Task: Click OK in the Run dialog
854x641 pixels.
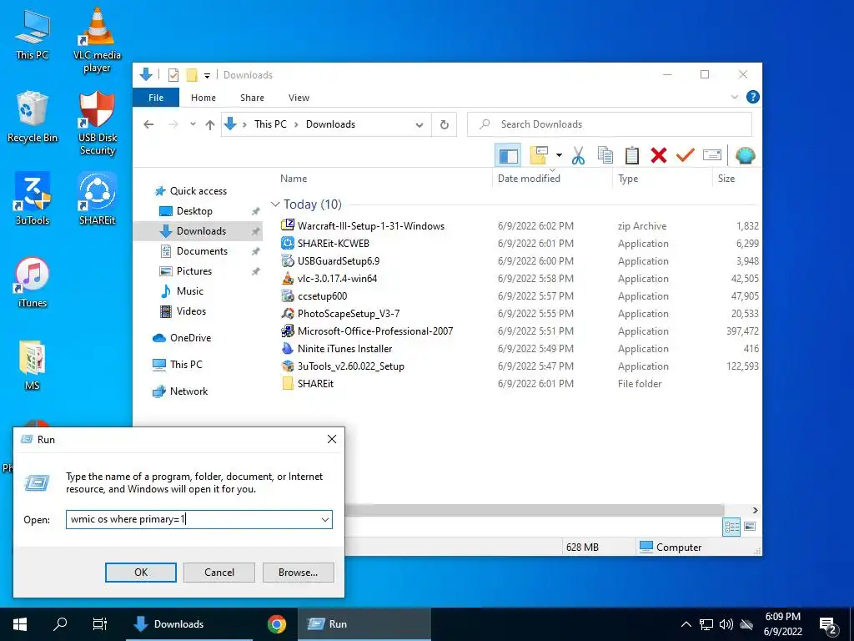Action: pyautogui.click(x=140, y=573)
